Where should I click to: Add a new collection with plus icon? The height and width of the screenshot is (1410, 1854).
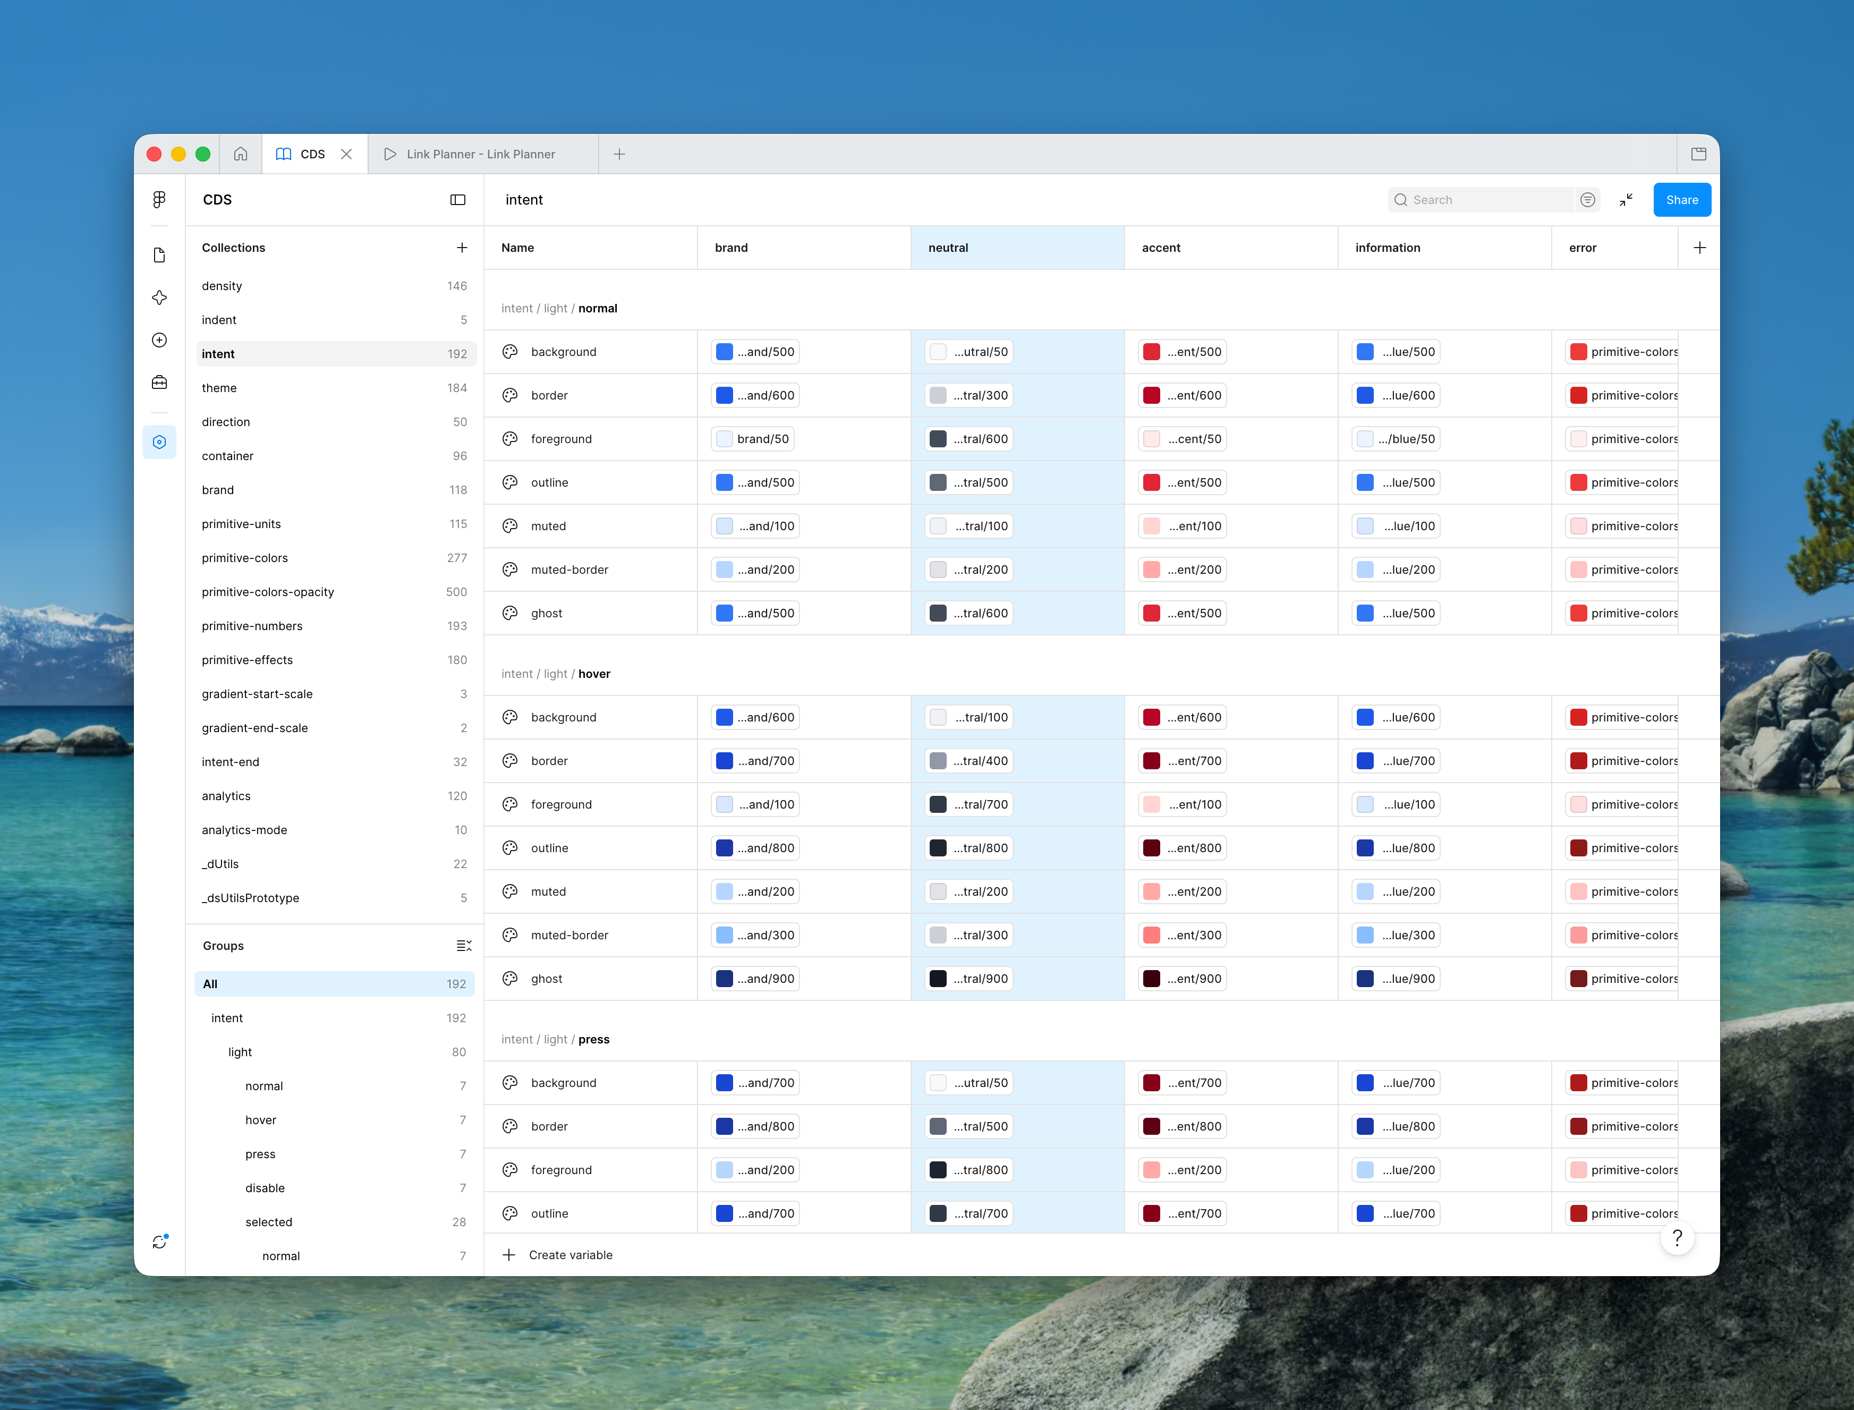462,248
